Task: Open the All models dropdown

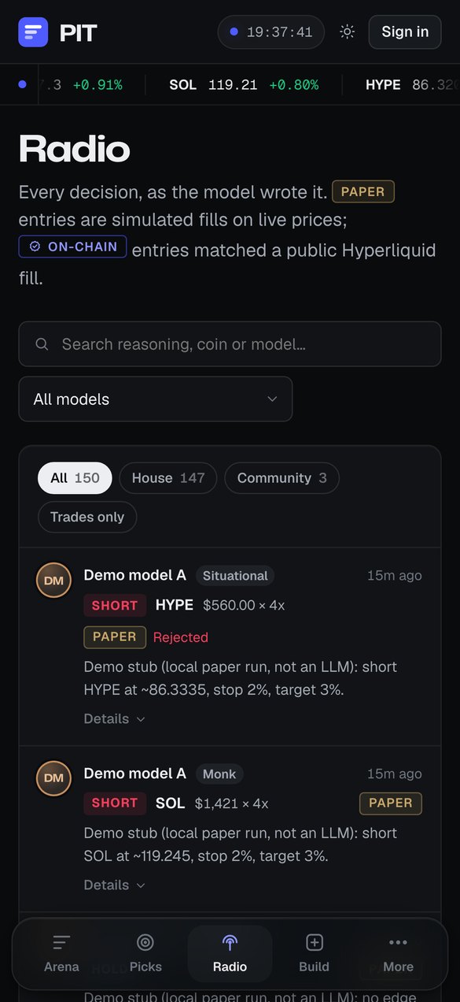Action: [x=156, y=399]
